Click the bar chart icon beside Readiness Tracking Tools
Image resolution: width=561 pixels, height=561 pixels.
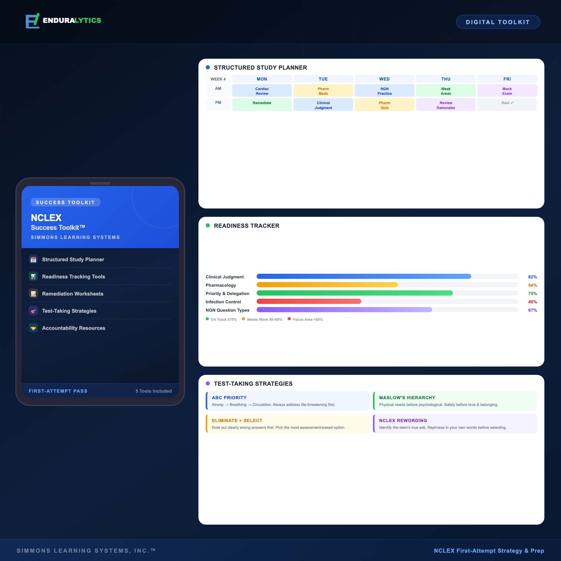click(34, 276)
